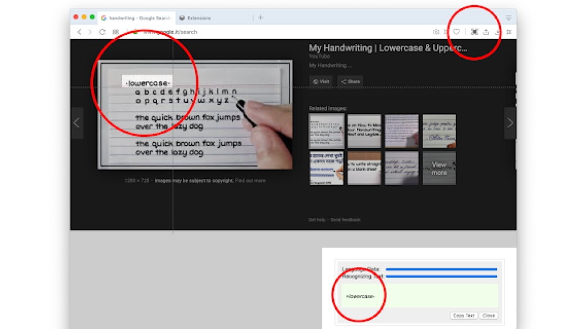Open first related image in top row
Image resolution: width=586 pixels, height=329 pixels.
click(326, 131)
